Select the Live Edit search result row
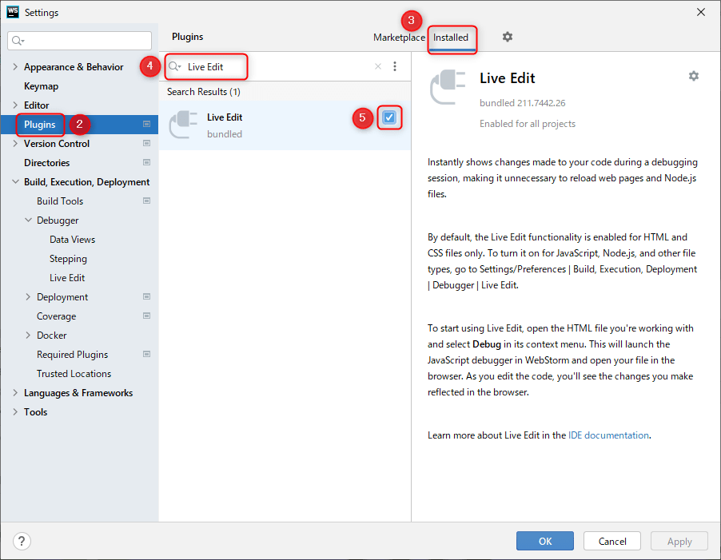This screenshot has height=560, width=721. click(285, 125)
